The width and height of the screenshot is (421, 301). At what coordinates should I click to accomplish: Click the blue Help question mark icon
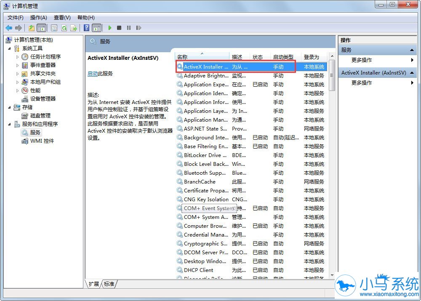[x=86, y=28]
